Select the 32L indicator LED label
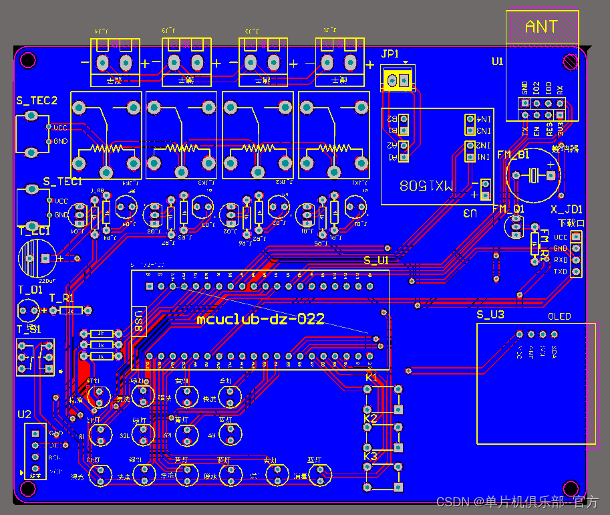Image resolution: width=610 pixels, height=515 pixels. pyautogui.click(x=124, y=435)
